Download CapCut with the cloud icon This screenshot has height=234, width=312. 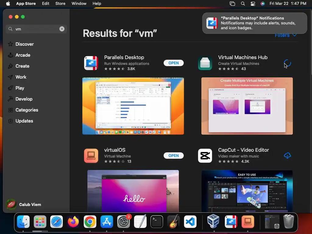point(287,155)
